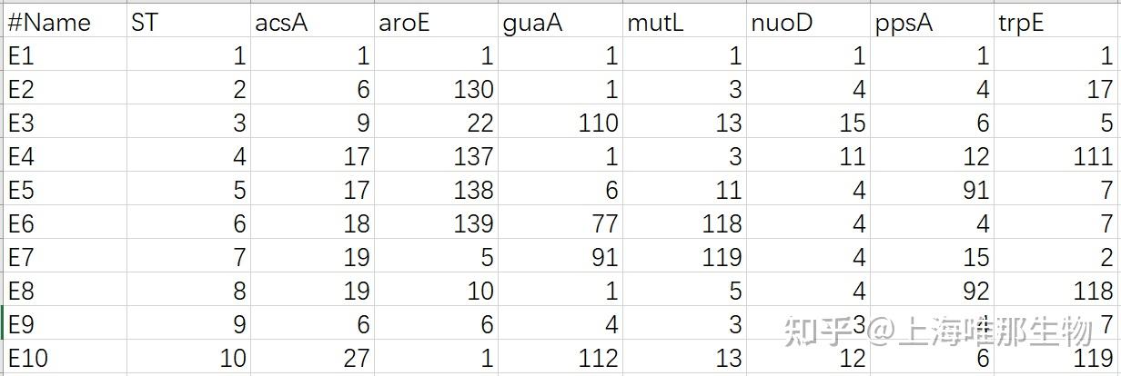This screenshot has width=1121, height=376.
Task: Click ppsA cell containing 92
Action: coord(932,291)
